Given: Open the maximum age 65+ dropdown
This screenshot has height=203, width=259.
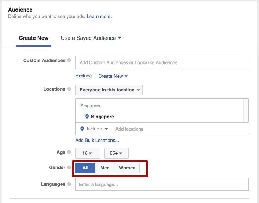Looking at the screenshot, I should [x=116, y=153].
